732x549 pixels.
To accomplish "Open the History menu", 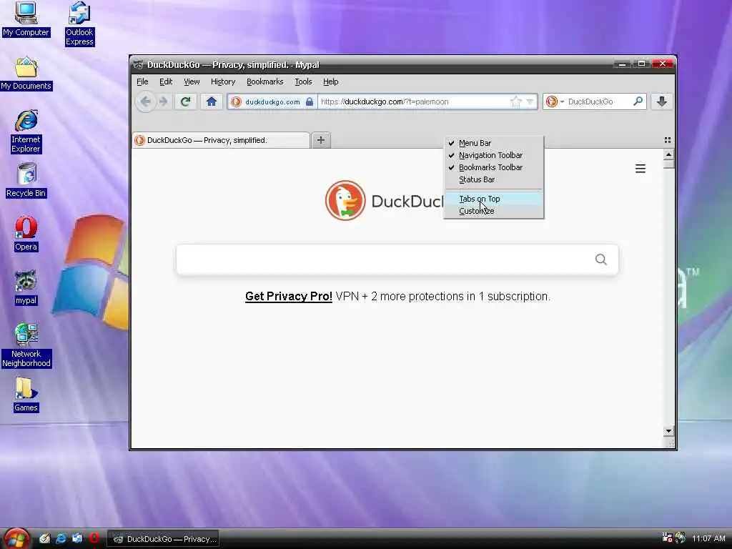I will (223, 81).
